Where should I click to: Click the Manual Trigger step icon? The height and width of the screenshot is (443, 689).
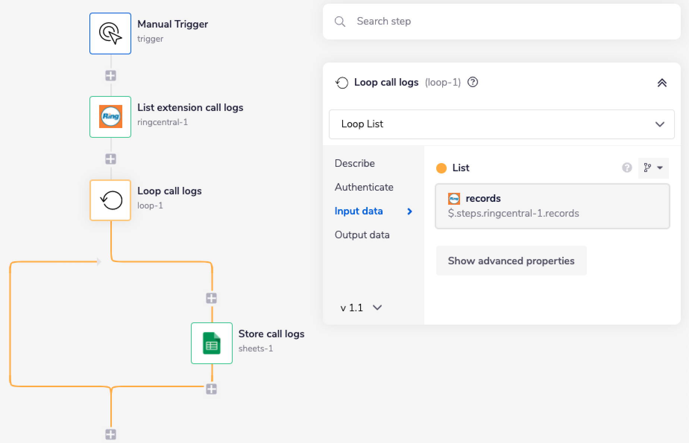pos(110,33)
